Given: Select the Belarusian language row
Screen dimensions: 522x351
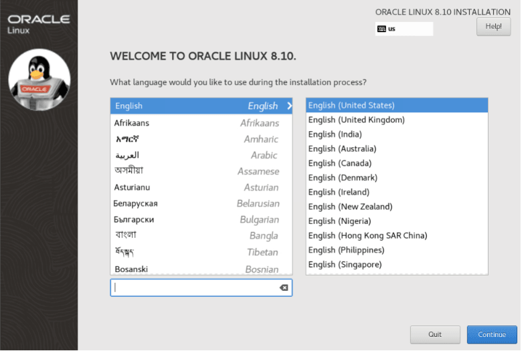Looking at the screenshot, I should 201,204.
